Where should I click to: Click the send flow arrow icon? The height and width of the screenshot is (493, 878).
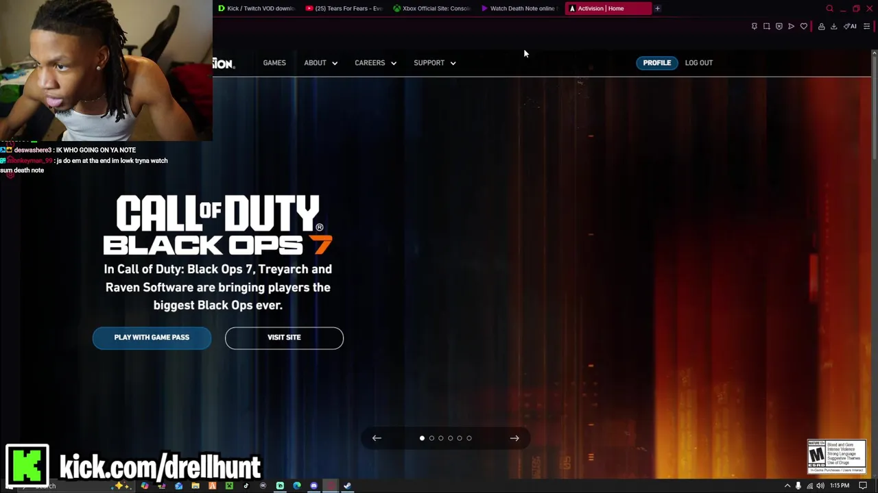(x=791, y=26)
